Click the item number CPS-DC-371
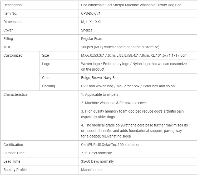The width and height of the screenshot is (198, 175). click(x=91, y=14)
